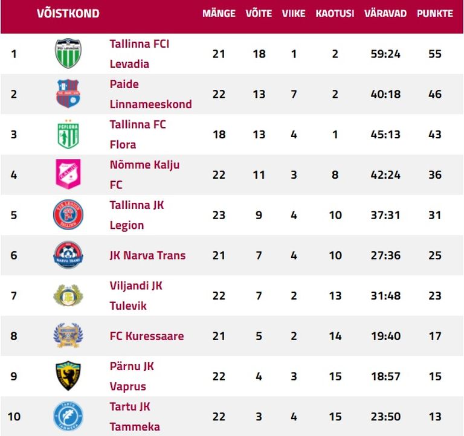Click the Tallinna FCI Levadia club crest
This screenshot has height=436, width=464.
[x=68, y=54]
